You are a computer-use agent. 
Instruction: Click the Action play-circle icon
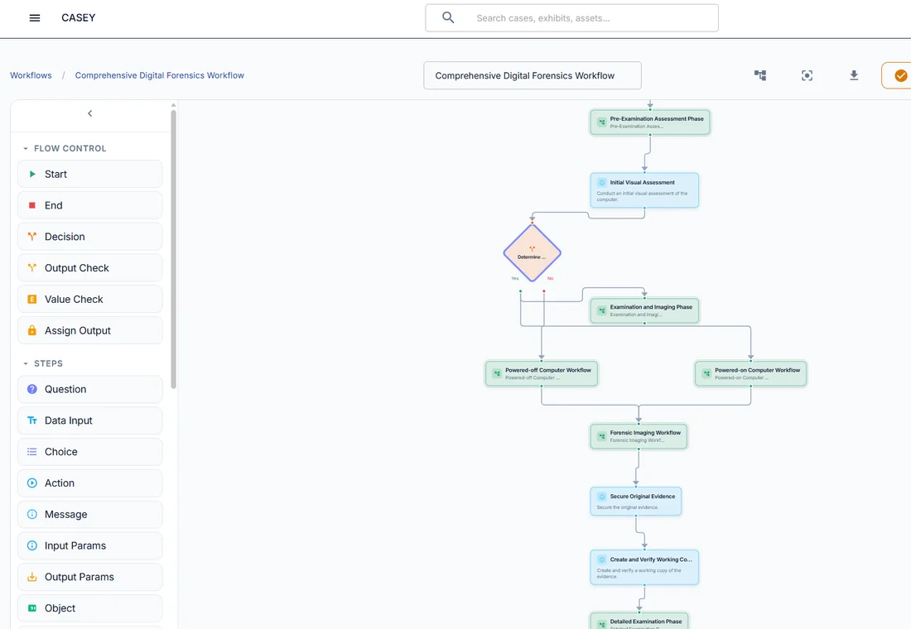coord(32,484)
